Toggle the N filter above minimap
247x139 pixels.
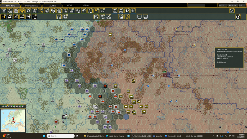tap(6, 106)
